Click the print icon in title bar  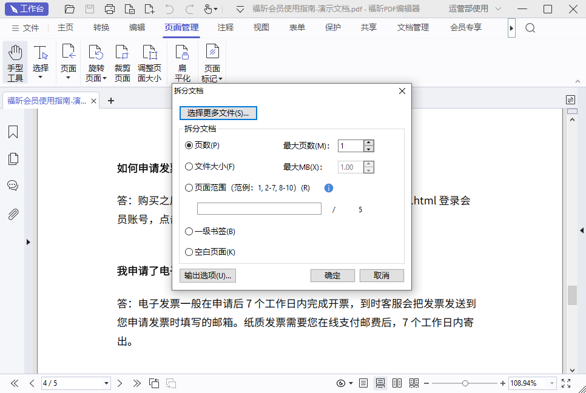click(110, 9)
